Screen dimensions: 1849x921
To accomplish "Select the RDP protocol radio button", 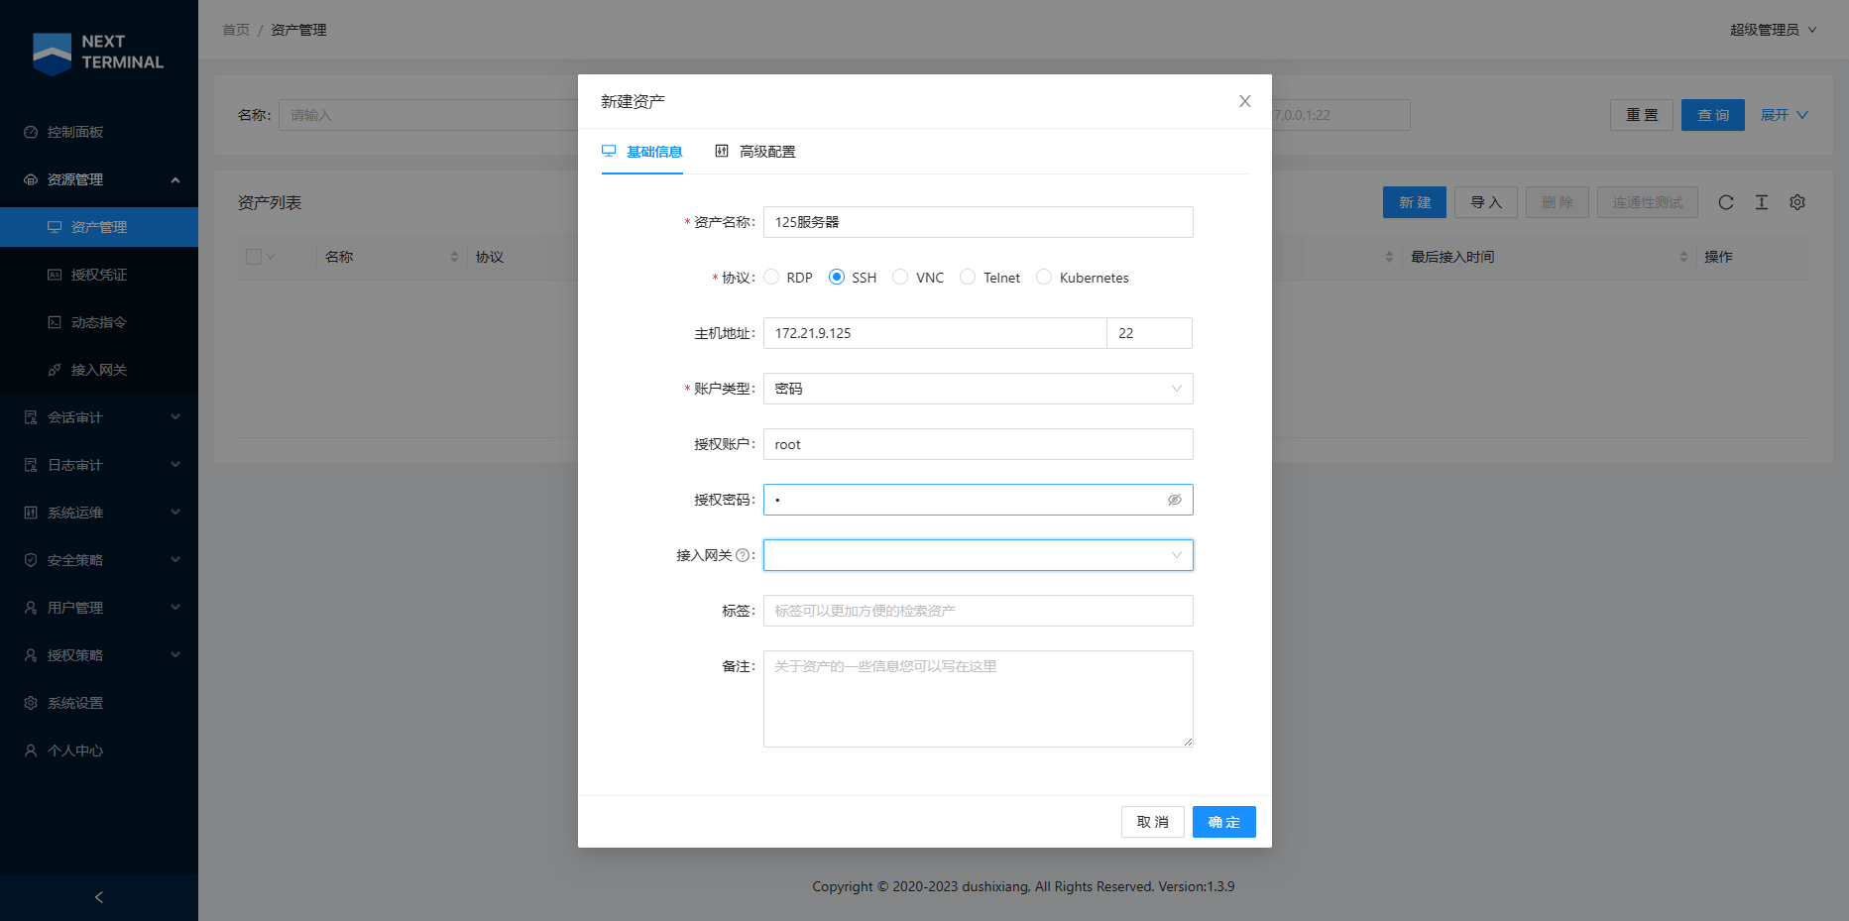I will coord(772,278).
